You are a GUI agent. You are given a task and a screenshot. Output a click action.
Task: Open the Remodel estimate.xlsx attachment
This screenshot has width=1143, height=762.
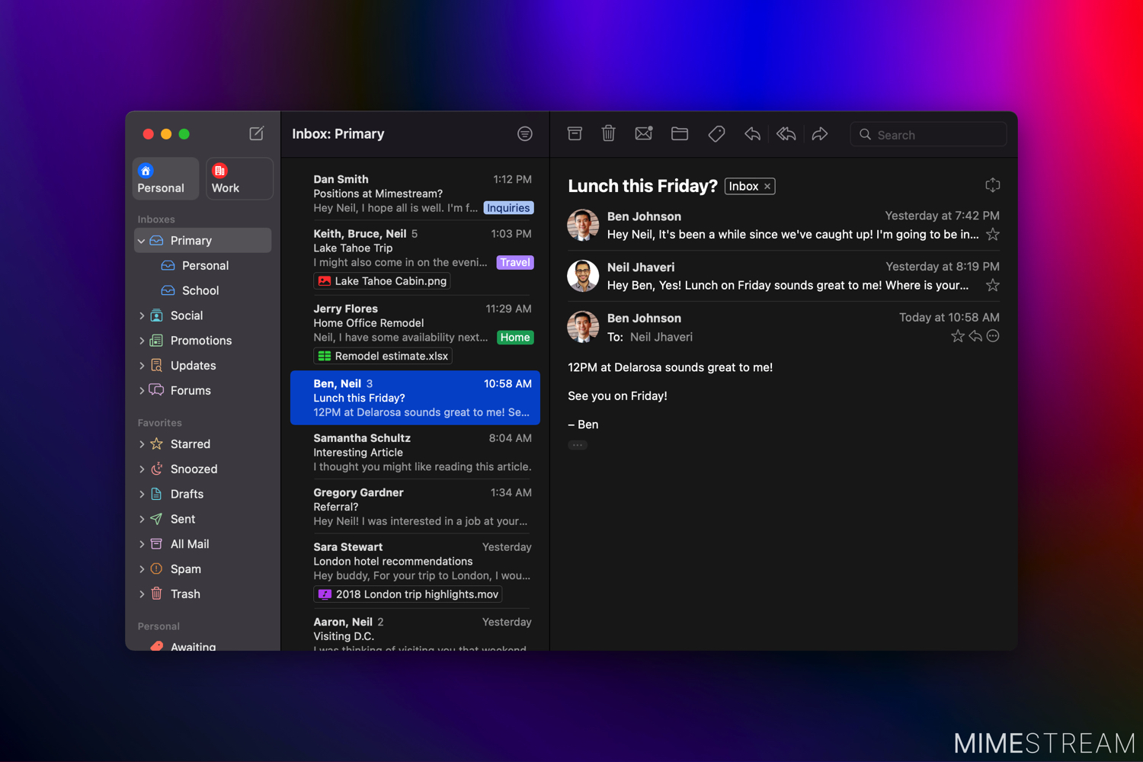pyautogui.click(x=383, y=356)
